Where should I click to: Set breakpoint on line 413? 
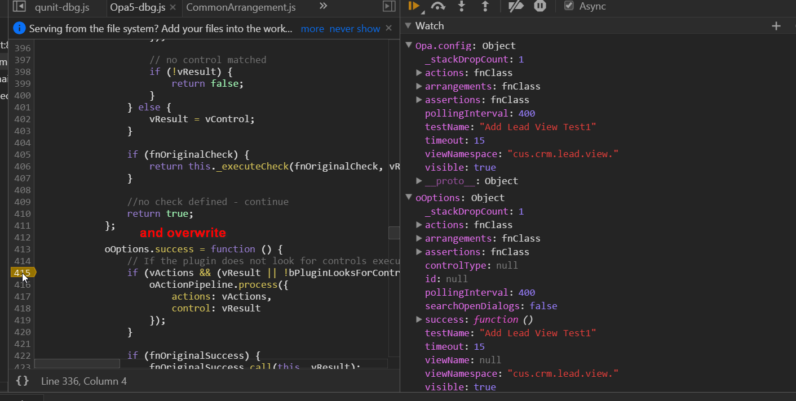coord(22,249)
